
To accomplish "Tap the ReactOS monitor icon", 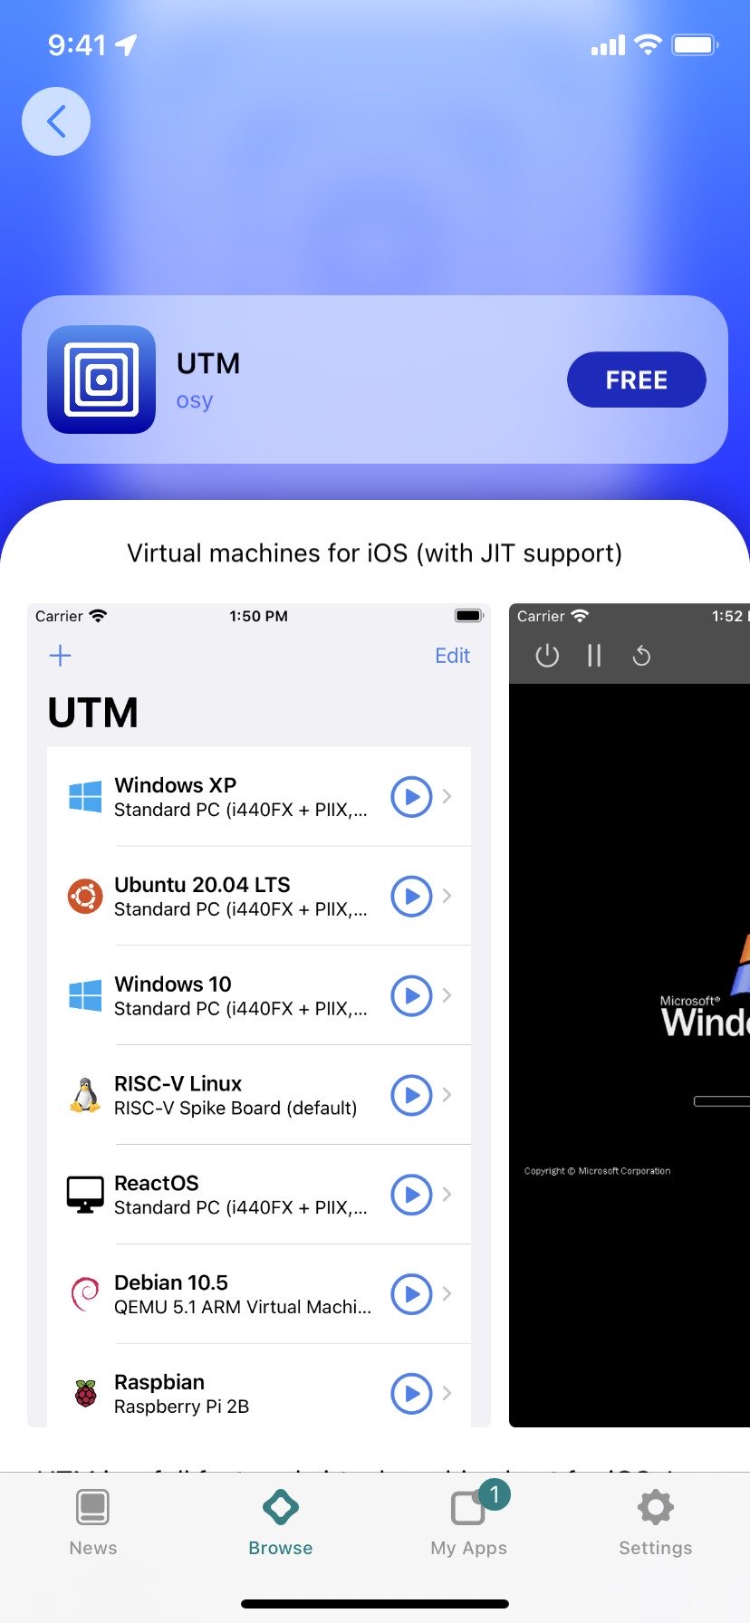I will [x=85, y=1195].
